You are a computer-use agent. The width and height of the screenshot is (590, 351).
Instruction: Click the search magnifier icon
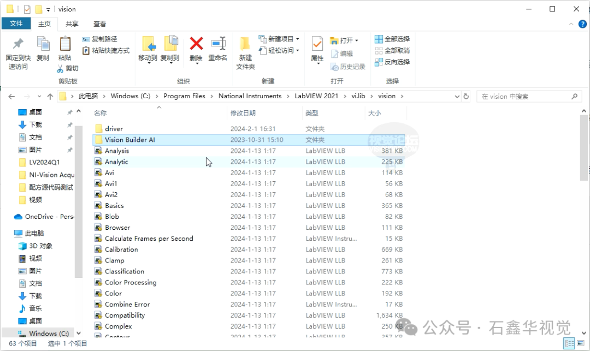574,96
